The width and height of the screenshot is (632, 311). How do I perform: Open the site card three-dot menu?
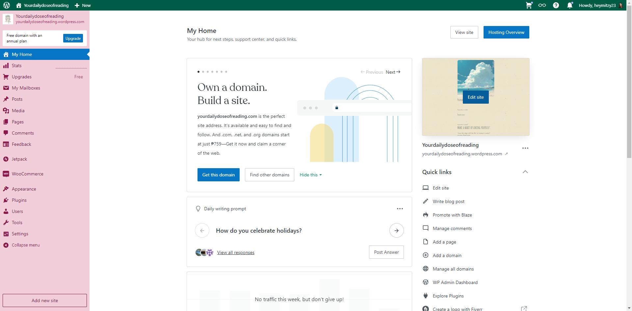[525, 148]
